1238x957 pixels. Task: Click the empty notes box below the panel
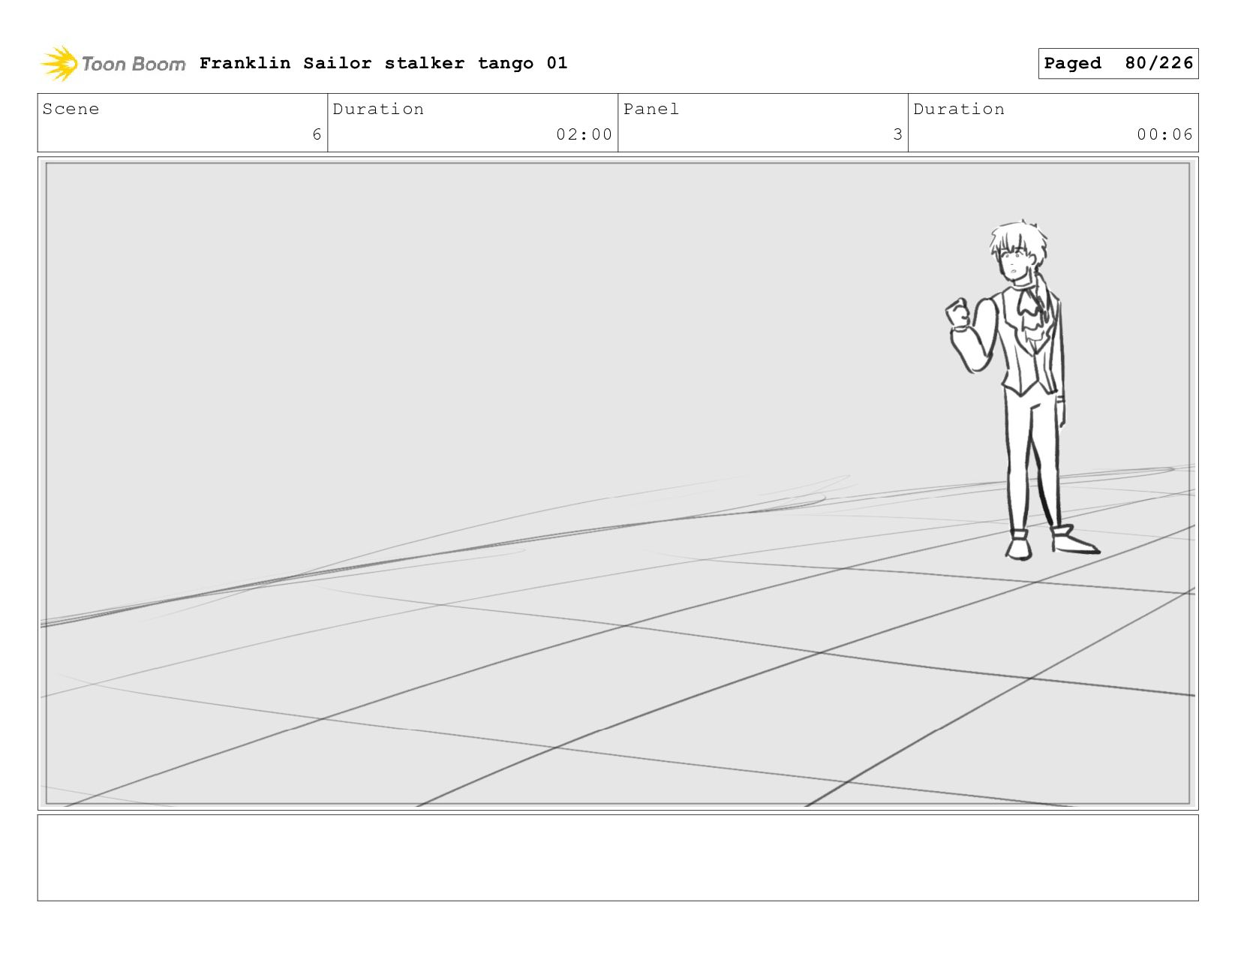pos(617,857)
